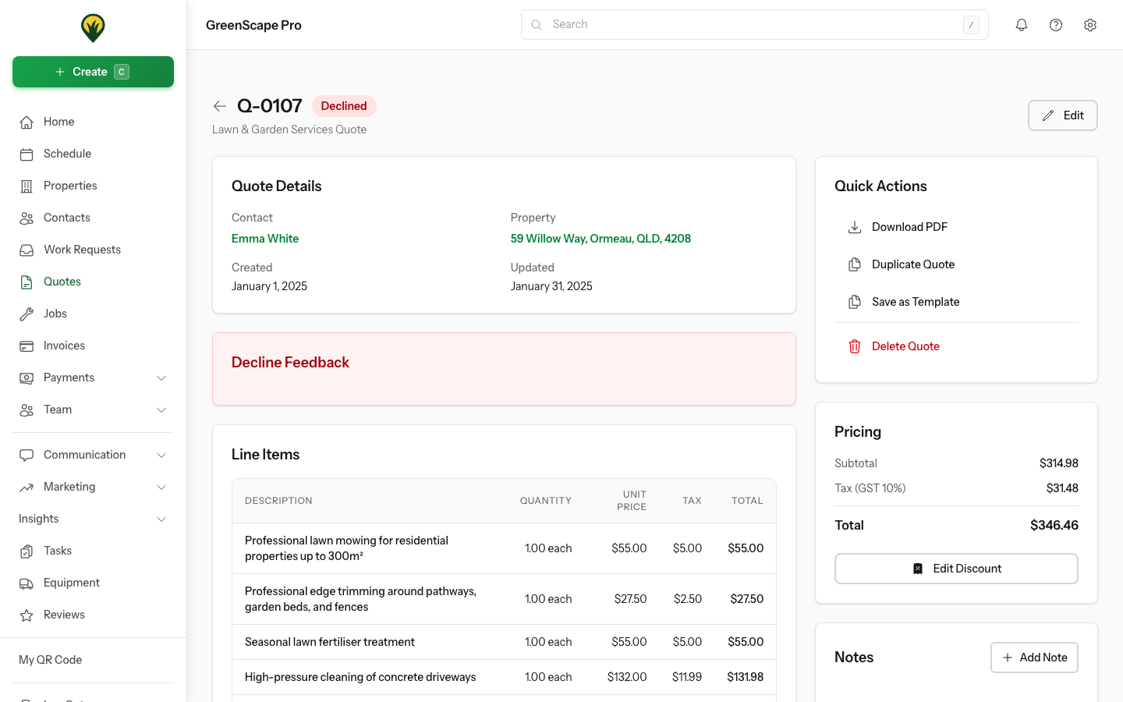
Task: Click the help question mark icon
Action: point(1056,24)
